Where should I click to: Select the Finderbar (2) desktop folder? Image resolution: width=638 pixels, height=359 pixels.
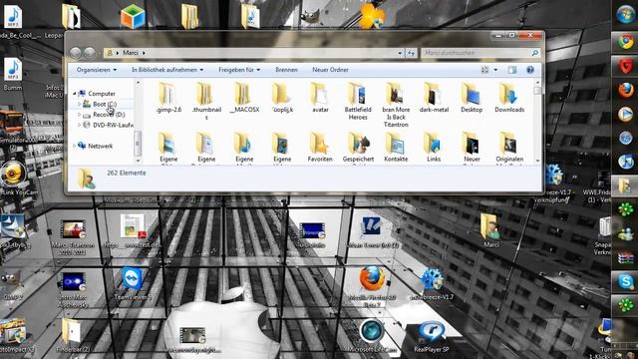(73, 336)
